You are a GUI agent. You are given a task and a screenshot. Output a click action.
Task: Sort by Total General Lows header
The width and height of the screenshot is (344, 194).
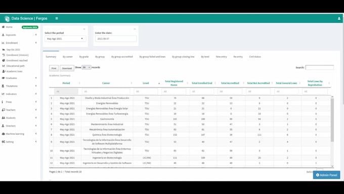[286, 83]
